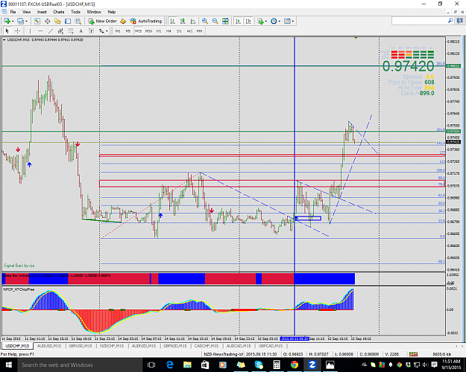The width and height of the screenshot is (466, 372).
Task: Zoom in on the chart
Action: (205, 21)
